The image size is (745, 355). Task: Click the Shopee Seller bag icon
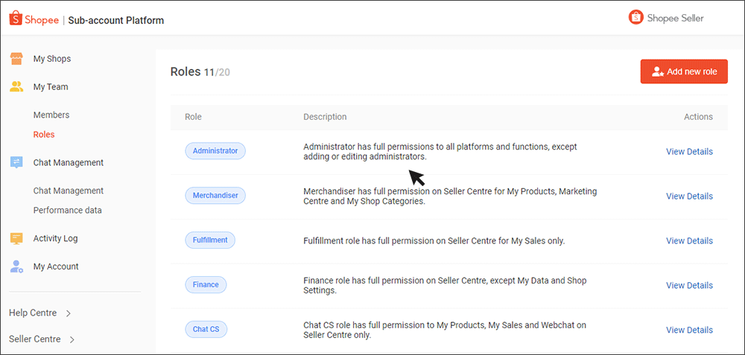click(x=635, y=18)
